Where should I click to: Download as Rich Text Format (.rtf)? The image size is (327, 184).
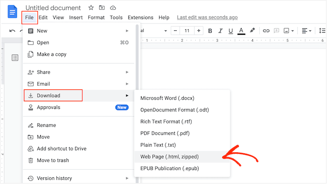tap(182, 122)
